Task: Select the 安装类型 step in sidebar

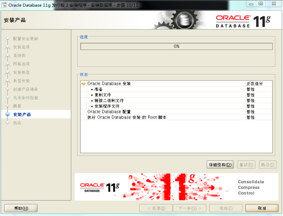Action: coord(21,73)
